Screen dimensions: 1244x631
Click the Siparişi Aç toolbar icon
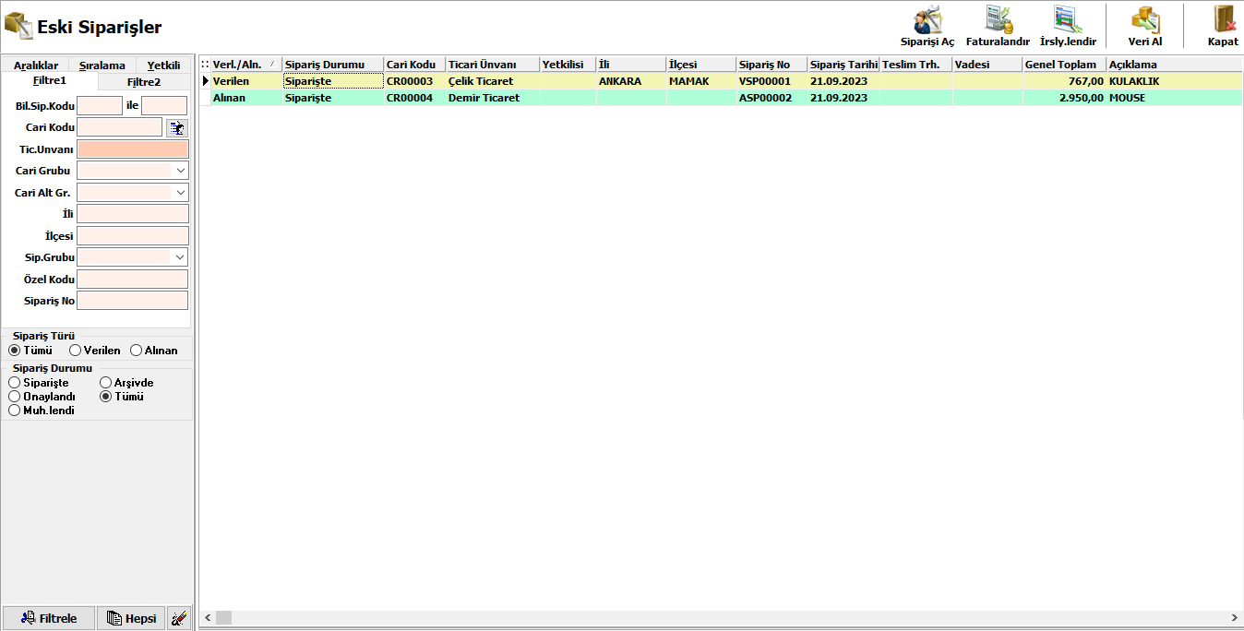pos(927,19)
